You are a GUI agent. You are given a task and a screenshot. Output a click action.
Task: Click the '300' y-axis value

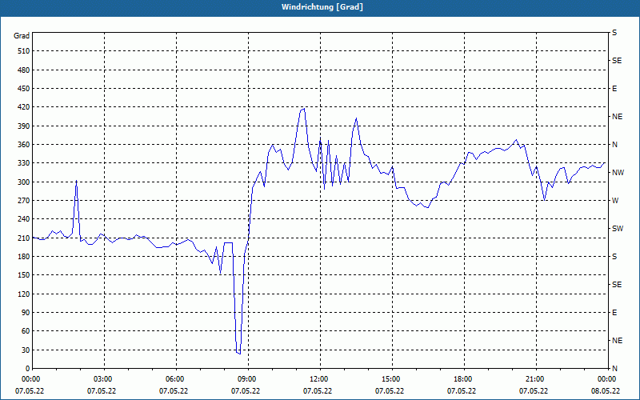[x=24, y=182]
